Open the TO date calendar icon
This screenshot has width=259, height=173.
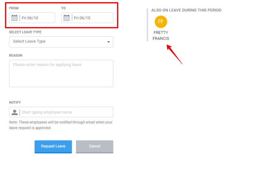[67, 18]
